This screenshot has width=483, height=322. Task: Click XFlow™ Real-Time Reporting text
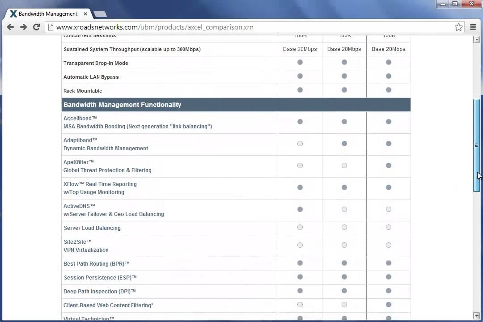(100, 184)
